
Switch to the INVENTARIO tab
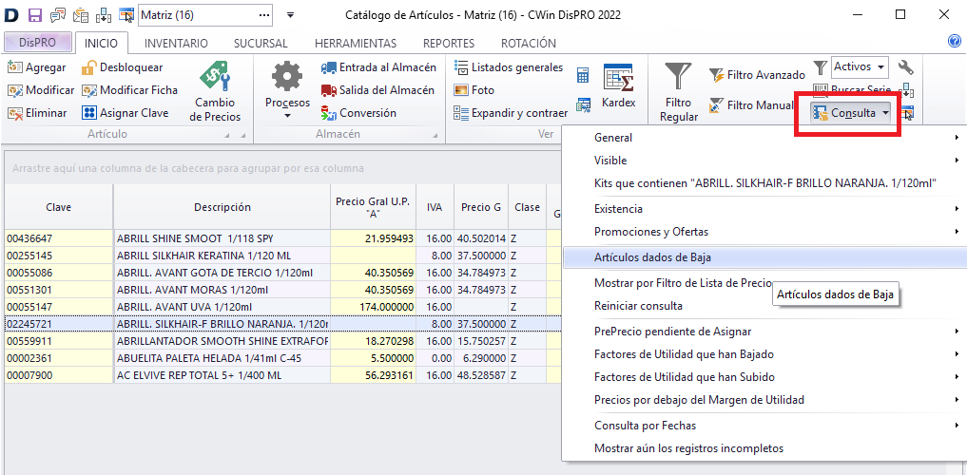176,43
